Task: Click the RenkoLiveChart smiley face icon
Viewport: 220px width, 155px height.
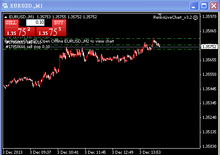Action: tap(195, 17)
